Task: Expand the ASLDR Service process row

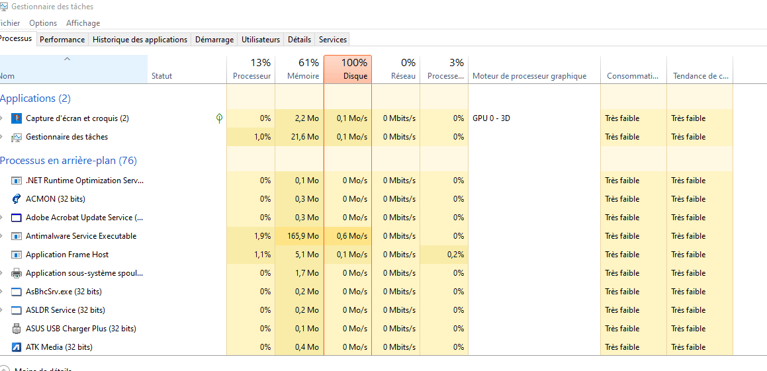Action: [x=2, y=310]
